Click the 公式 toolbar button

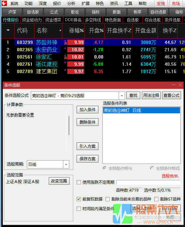(x=54, y=12)
